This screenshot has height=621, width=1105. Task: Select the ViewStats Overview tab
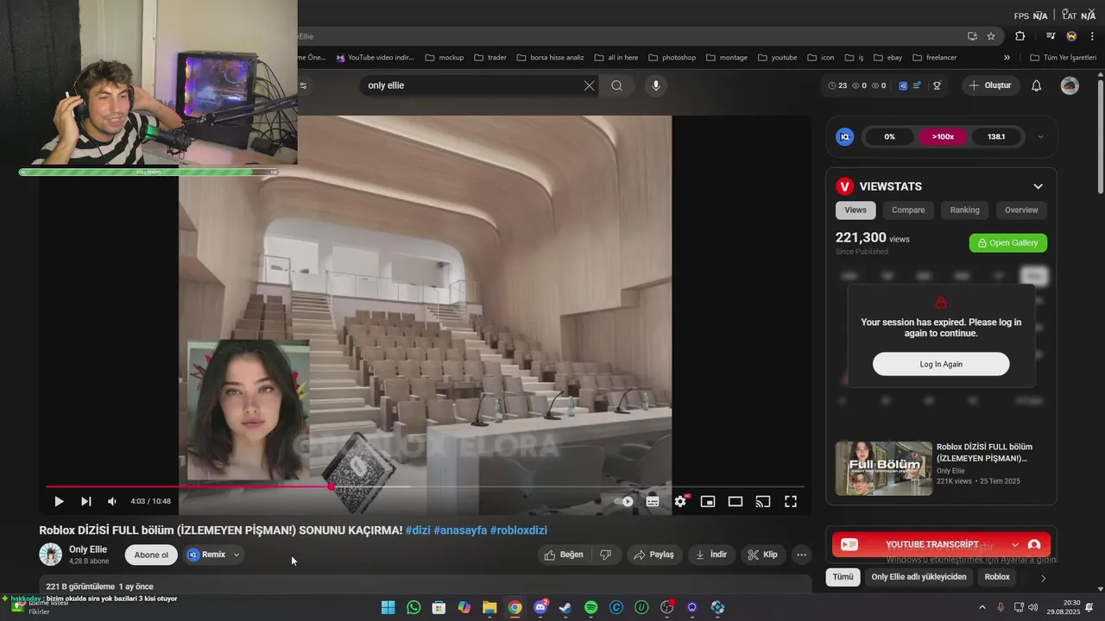(1021, 210)
